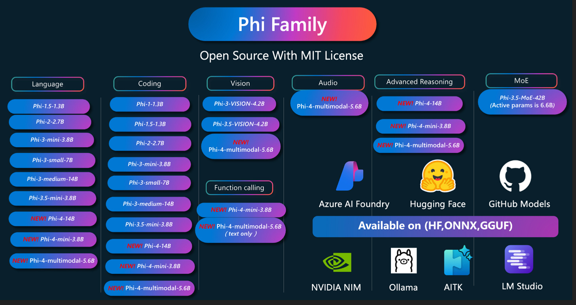Open the Phi-3.5-MoE-42B pill
The image size is (576, 305).
click(522, 102)
